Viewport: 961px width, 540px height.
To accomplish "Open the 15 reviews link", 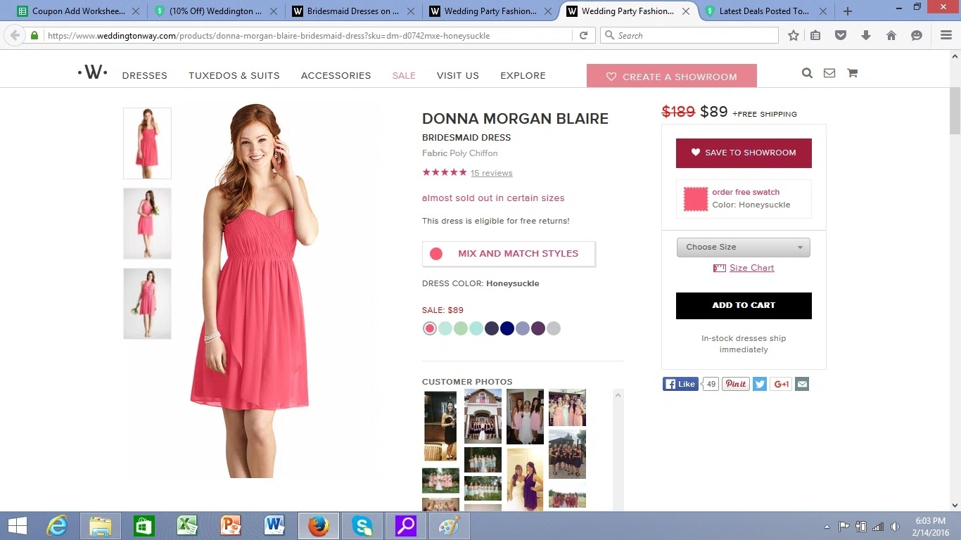I will coord(491,173).
